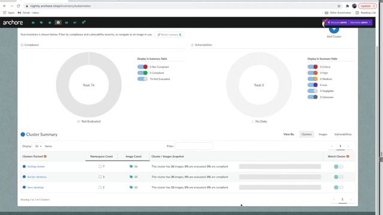Sort by Image Count column

[x=133, y=156]
